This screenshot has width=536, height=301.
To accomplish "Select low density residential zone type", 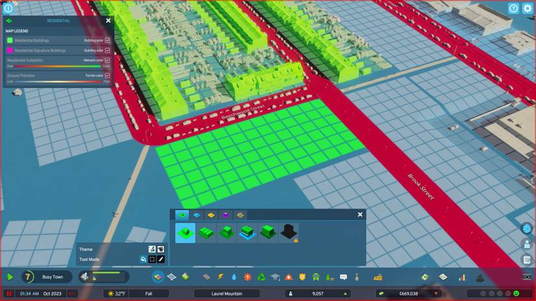I will 185,233.
